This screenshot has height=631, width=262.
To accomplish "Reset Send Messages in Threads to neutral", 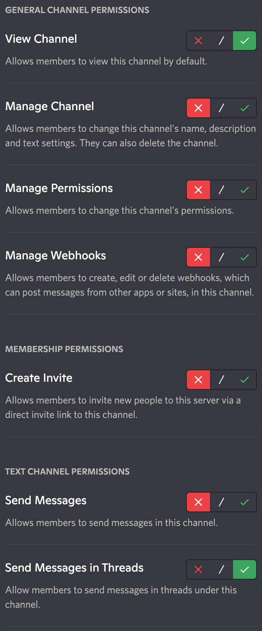I will click(221, 569).
